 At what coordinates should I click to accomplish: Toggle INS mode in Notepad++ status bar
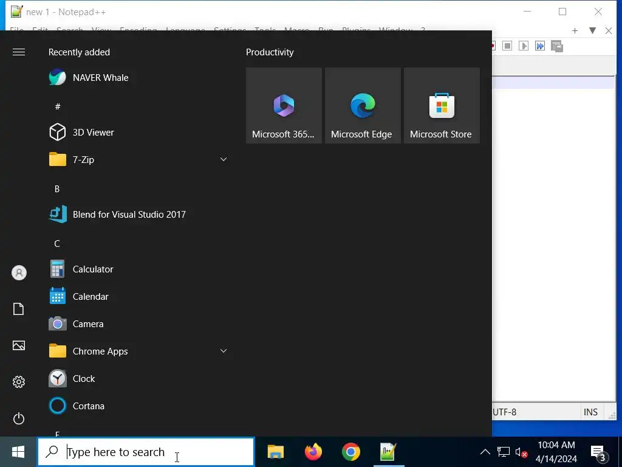click(x=590, y=412)
